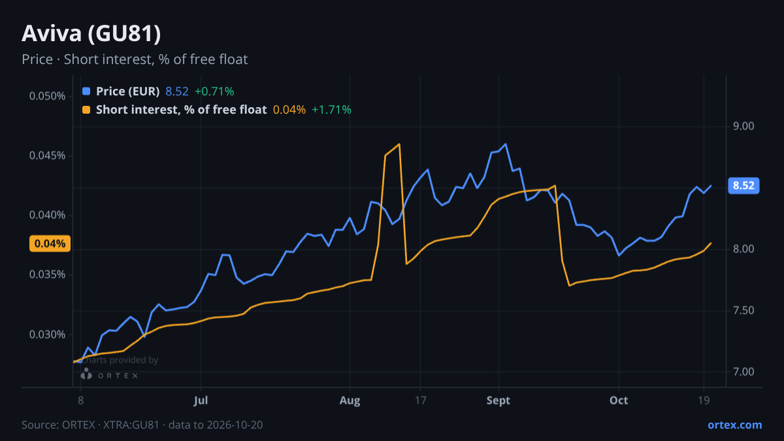
Task: Click the 19 x-axis date label
Action: coord(704,400)
